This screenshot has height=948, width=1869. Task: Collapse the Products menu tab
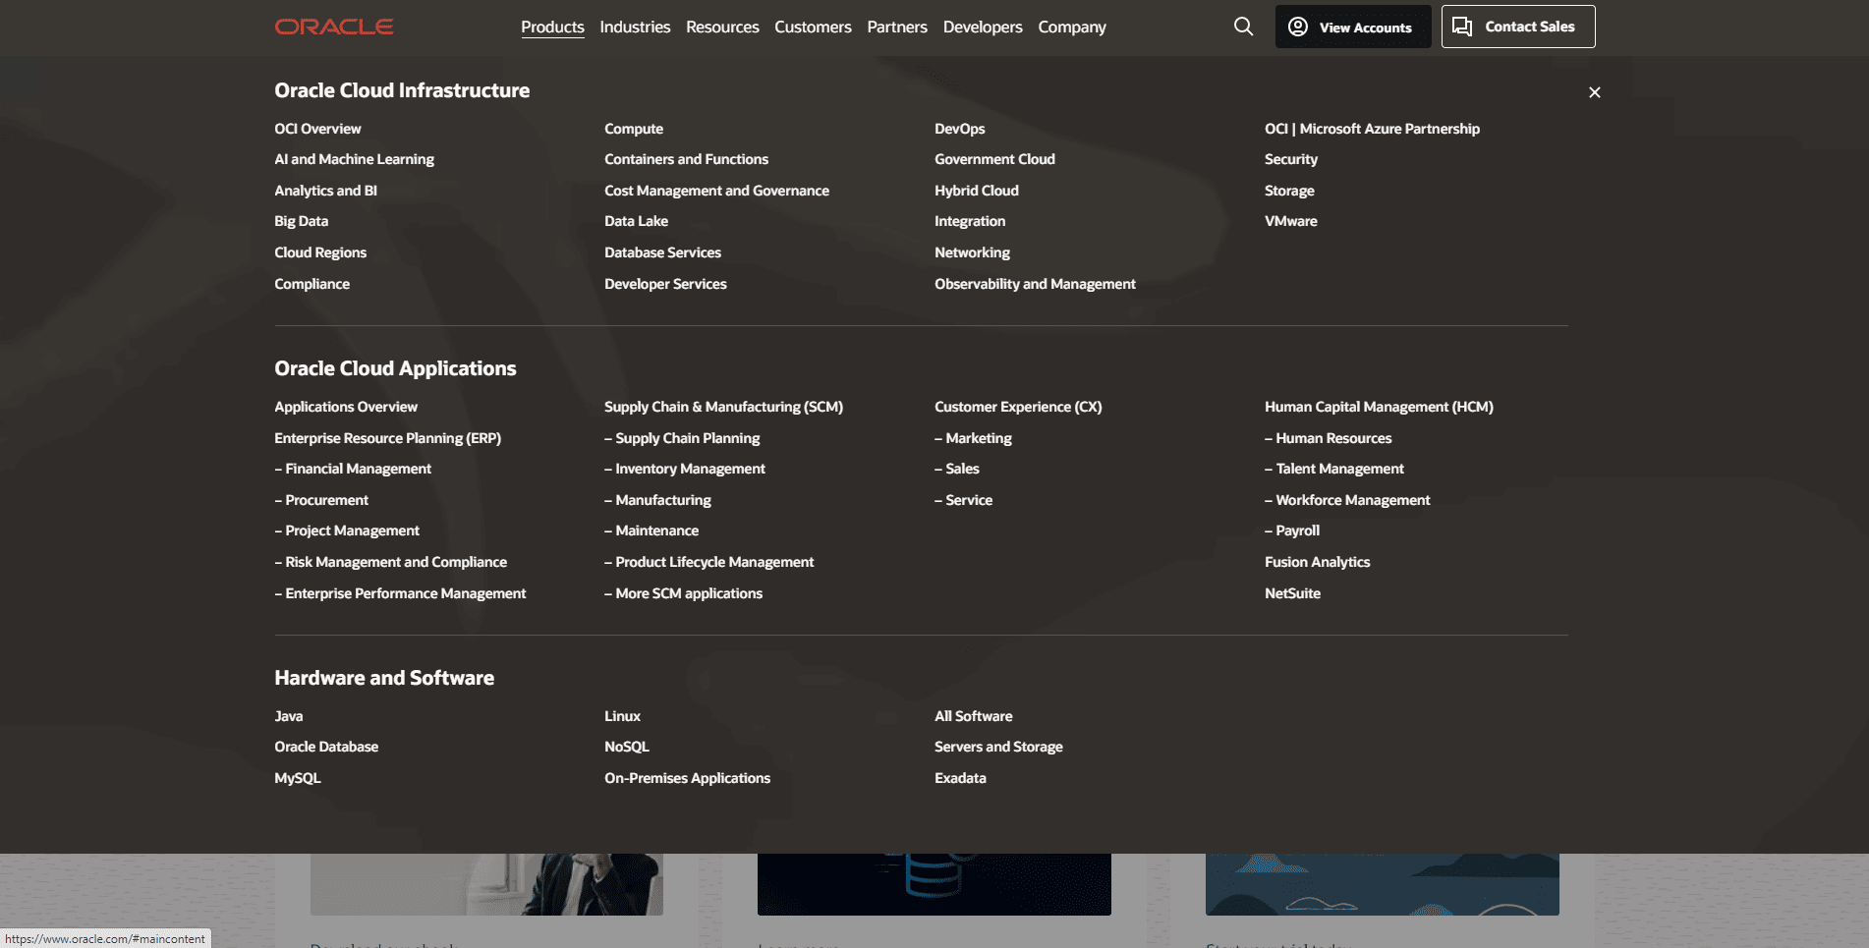click(552, 27)
